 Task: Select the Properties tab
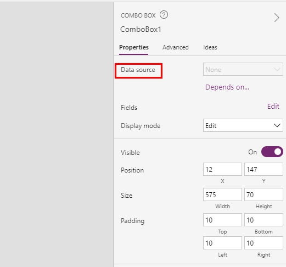click(x=134, y=47)
